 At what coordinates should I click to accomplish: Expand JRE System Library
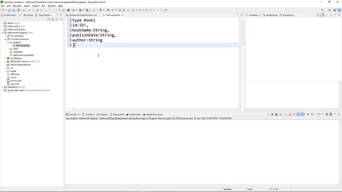point(5,61)
